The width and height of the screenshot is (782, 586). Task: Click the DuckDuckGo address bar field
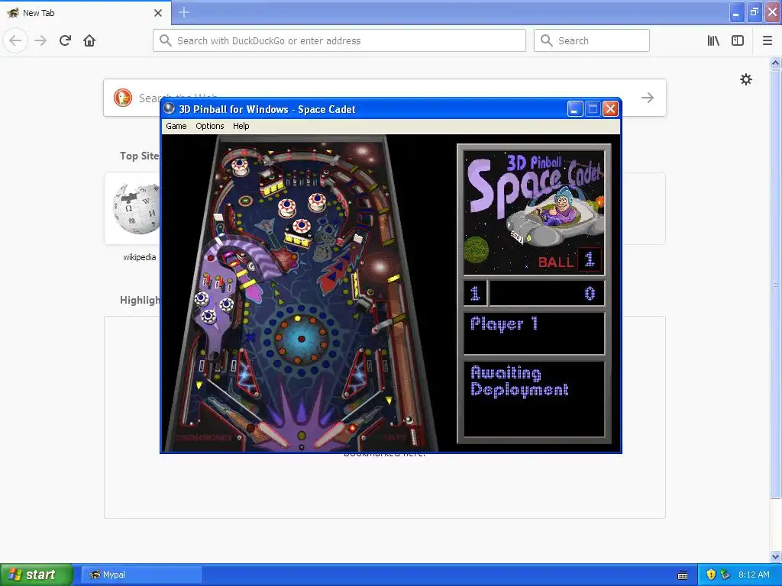tap(339, 40)
